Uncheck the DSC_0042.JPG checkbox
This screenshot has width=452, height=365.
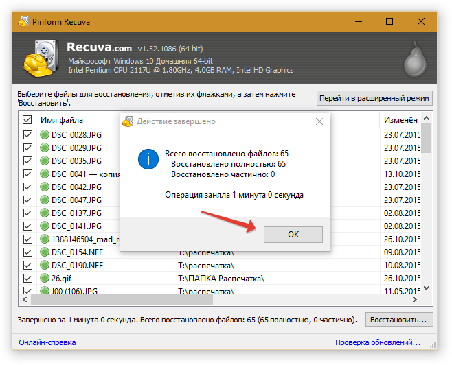(x=27, y=187)
